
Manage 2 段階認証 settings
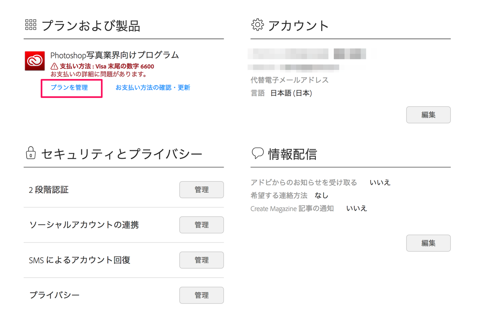201,190
